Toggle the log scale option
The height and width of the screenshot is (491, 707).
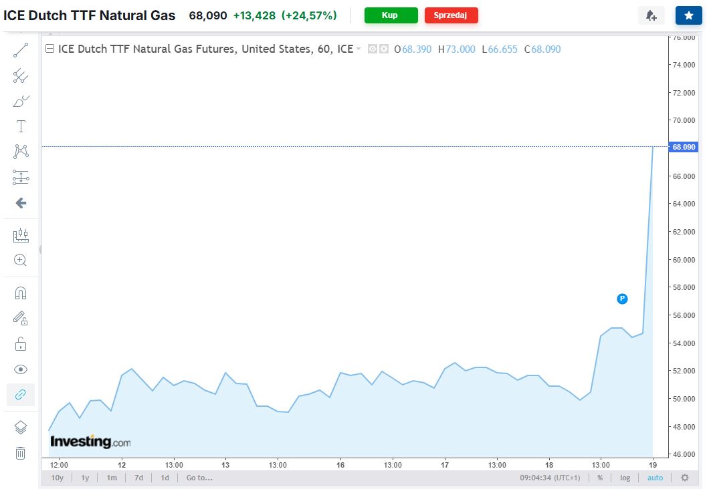pyautogui.click(x=625, y=478)
